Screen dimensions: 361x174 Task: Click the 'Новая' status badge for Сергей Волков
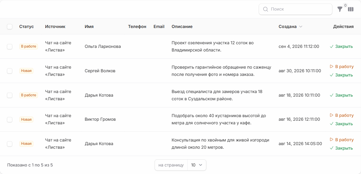pos(26,71)
